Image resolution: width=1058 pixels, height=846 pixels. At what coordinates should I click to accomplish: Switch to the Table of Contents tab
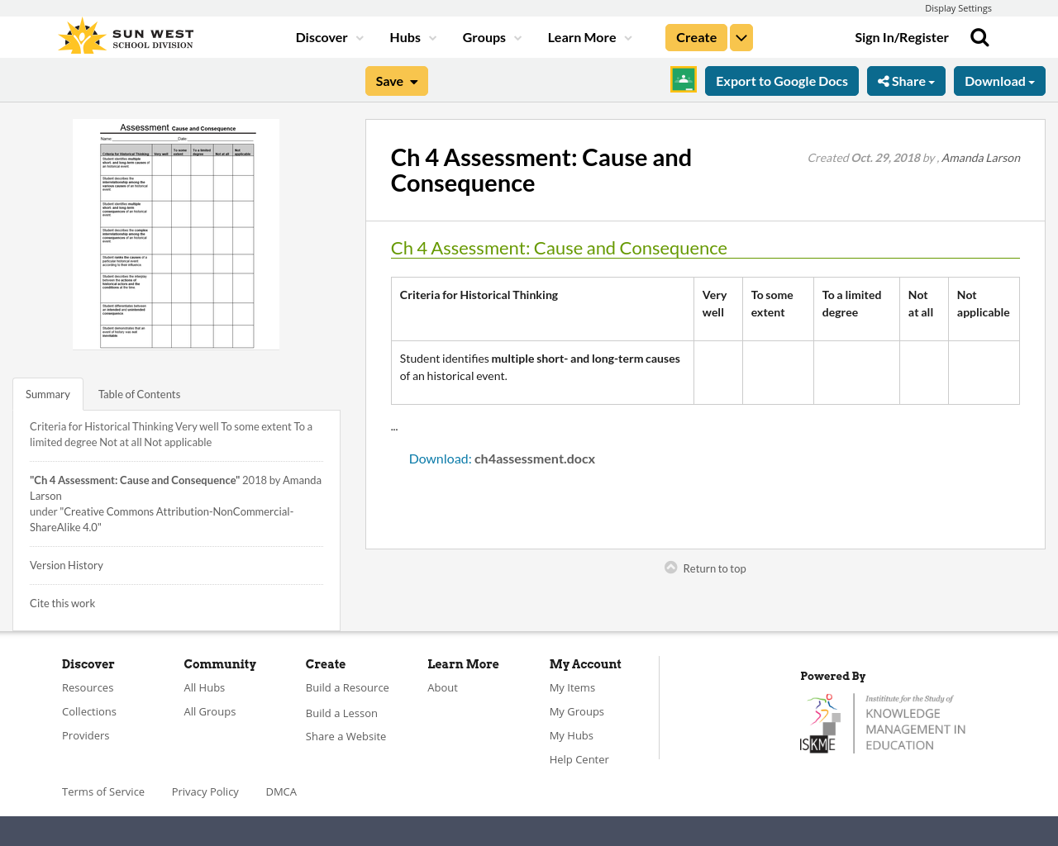coord(138,393)
